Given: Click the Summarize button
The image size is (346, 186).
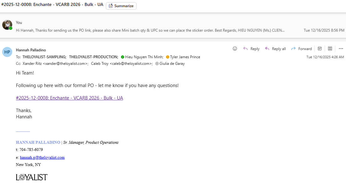Looking at the screenshot, I should [x=121, y=6].
